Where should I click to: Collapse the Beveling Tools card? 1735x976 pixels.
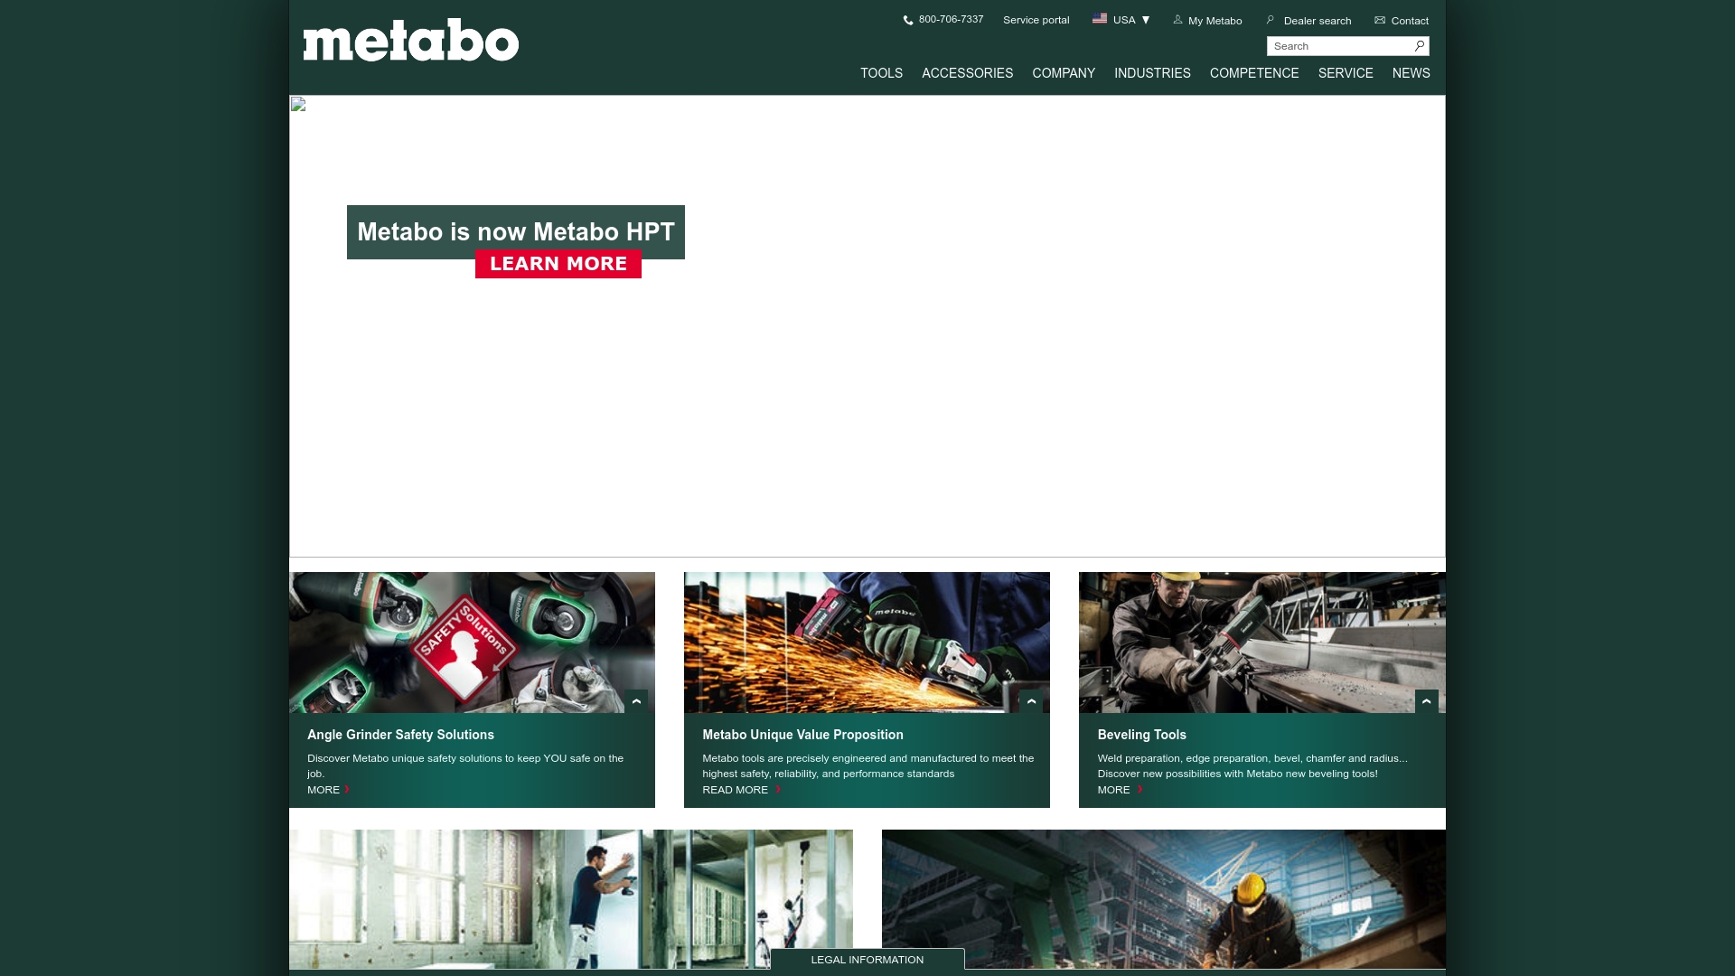point(1427,701)
